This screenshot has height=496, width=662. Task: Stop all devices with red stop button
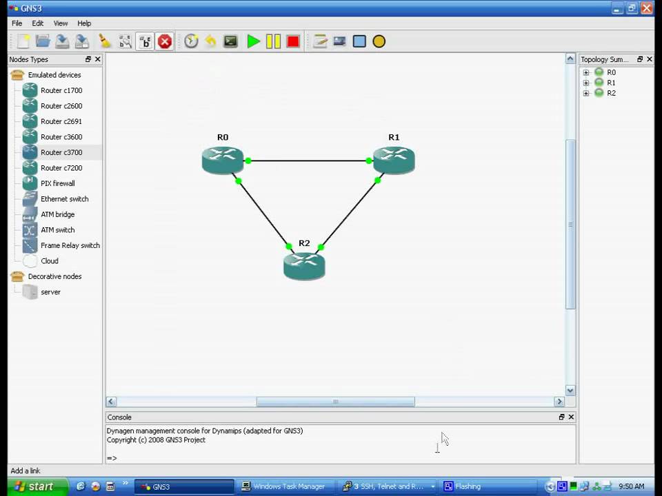(293, 41)
